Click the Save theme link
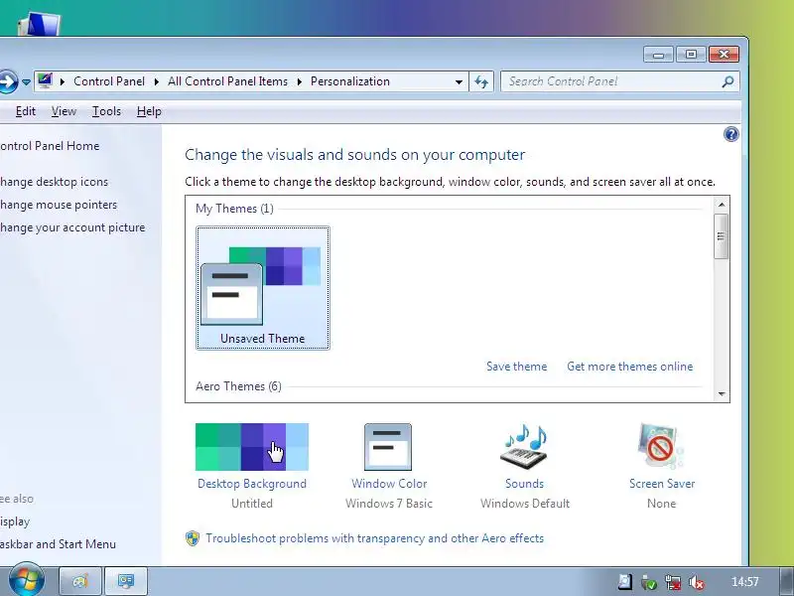 pyautogui.click(x=516, y=367)
